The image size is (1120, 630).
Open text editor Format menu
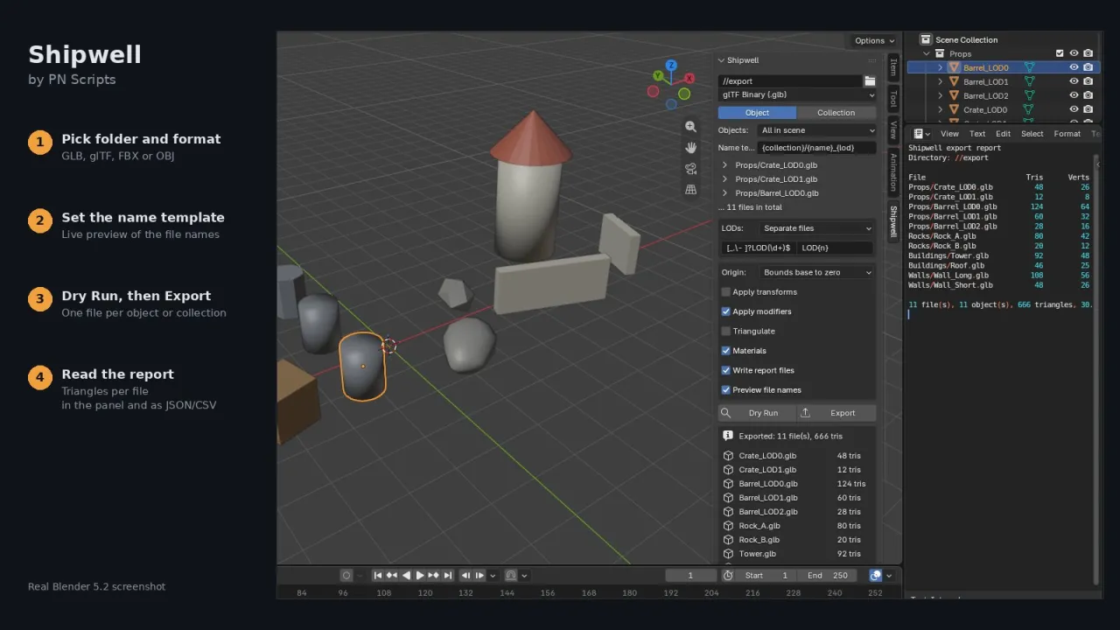(1067, 134)
